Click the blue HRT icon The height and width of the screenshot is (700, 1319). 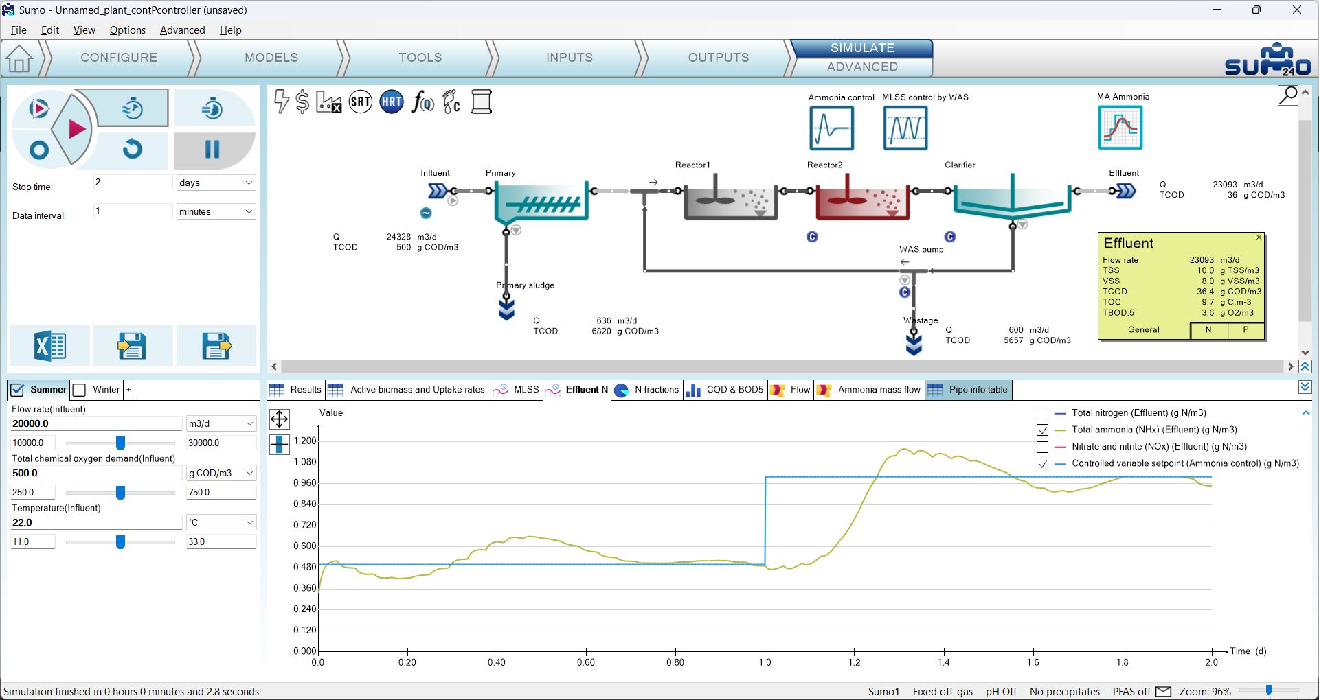pos(392,102)
